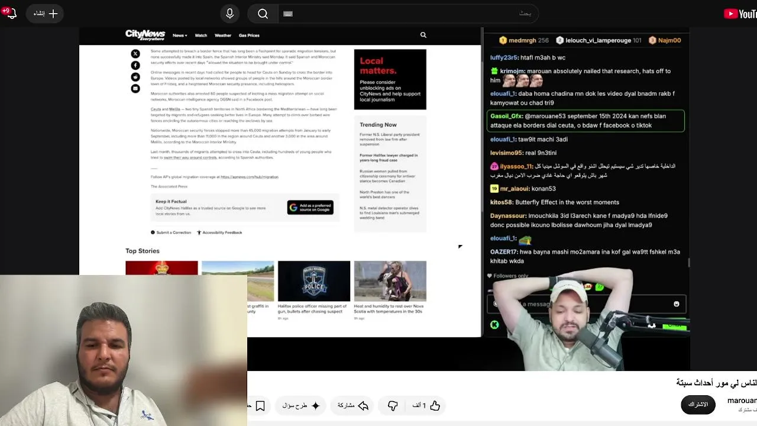Click the CityNews site search icon
Image resolution: width=757 pixels, height=426 pixels.
tap(423, 35)
